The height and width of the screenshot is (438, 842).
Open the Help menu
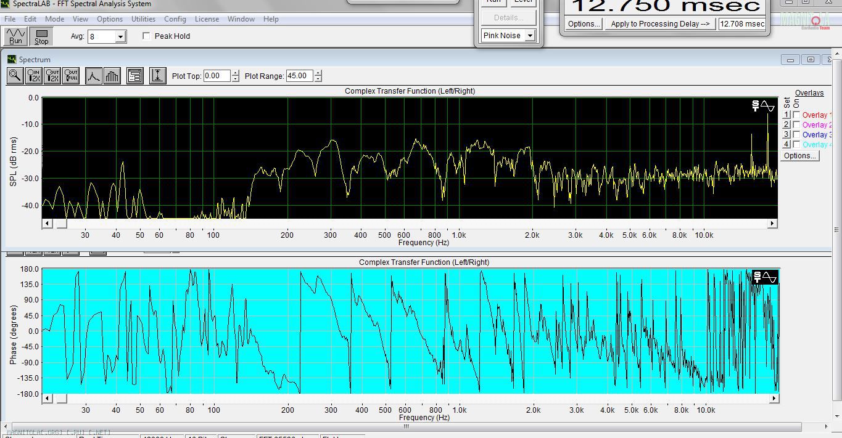tap(271, 19)
